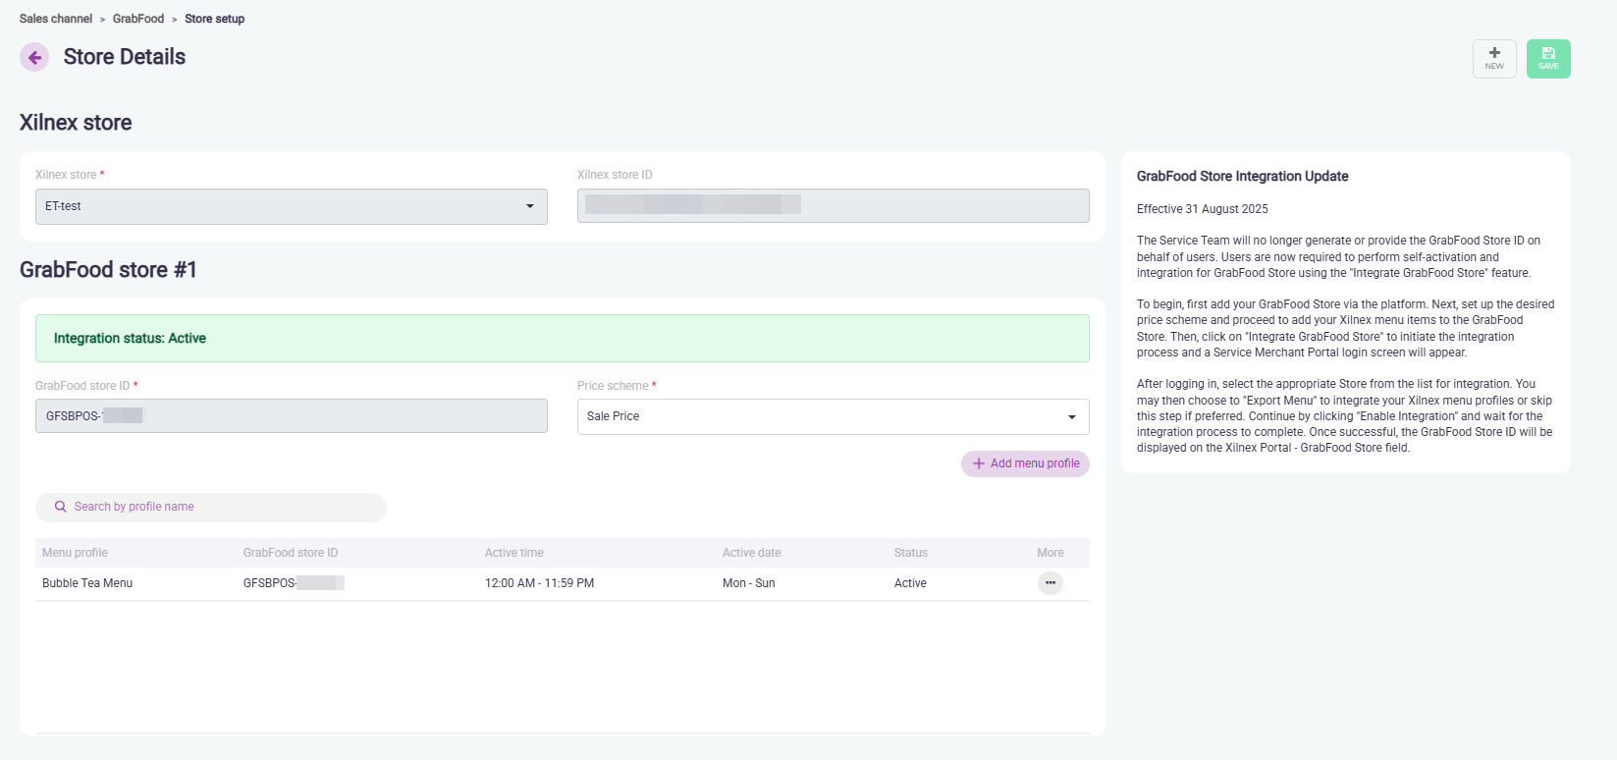Open the Xilnex store dropdown showing ET-test
The width and height of the screenshot is (1617, 760).
(x=291, y=206)
